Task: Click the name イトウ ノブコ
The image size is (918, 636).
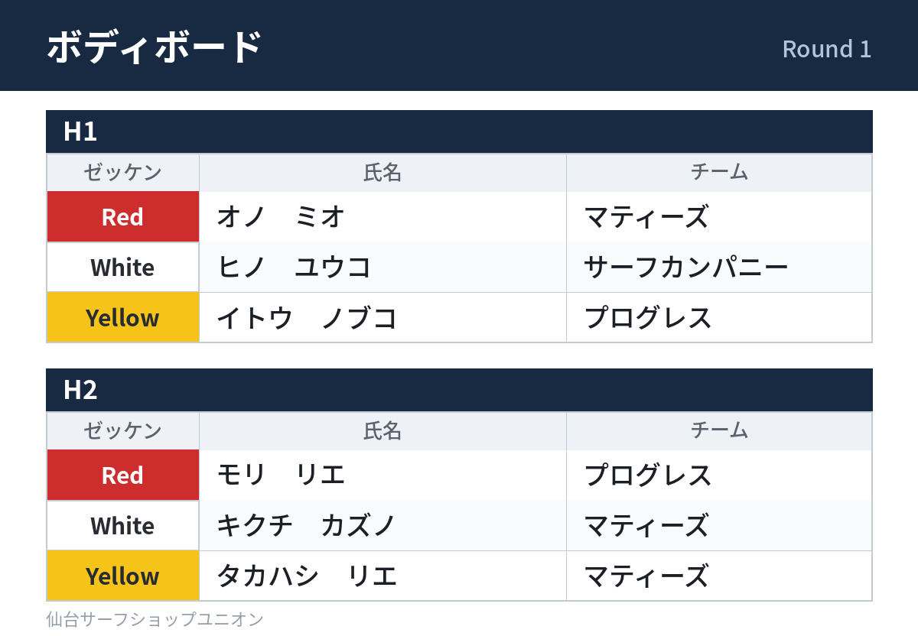Action: coord(307,318)
